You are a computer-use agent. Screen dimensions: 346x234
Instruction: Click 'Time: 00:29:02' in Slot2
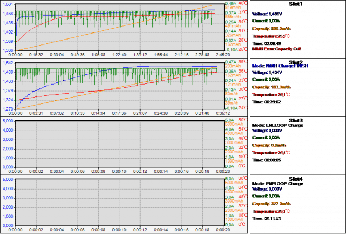tap(267, 102)
